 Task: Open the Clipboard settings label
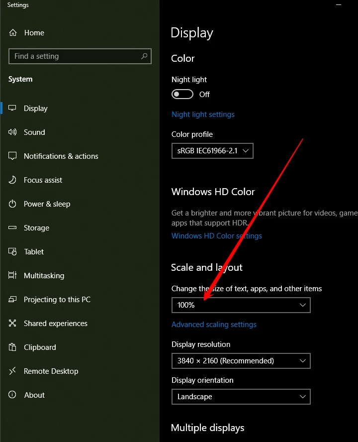[x=40, y=347]
